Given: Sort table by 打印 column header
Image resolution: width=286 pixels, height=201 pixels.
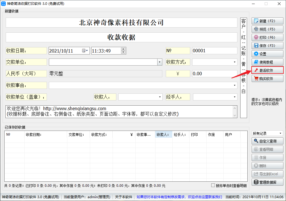Looking at the screenshot, I should pos(198,135).
